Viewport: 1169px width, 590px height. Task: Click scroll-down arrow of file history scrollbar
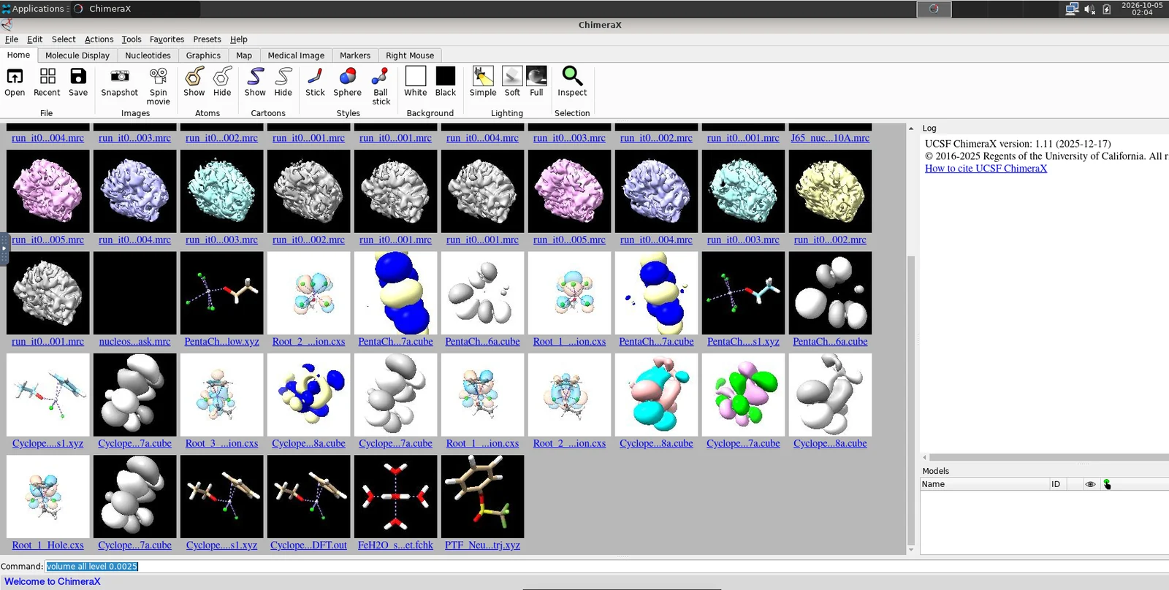coord(910,550)
